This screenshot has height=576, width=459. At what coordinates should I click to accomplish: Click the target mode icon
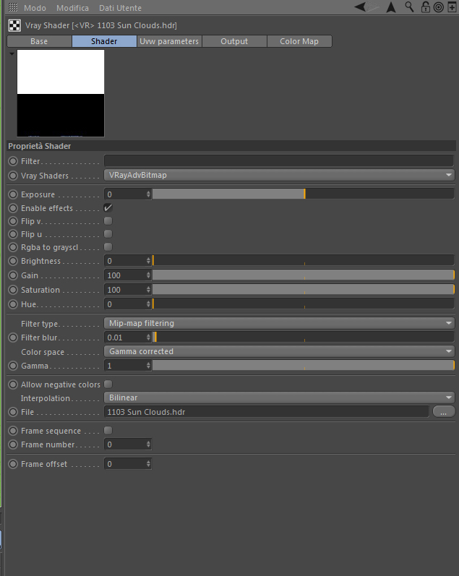point(439,7)
